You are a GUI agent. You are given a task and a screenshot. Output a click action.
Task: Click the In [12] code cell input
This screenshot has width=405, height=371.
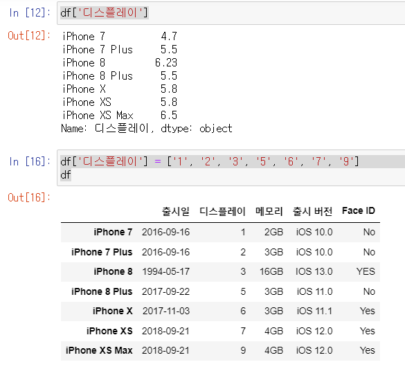coord(231,12)
